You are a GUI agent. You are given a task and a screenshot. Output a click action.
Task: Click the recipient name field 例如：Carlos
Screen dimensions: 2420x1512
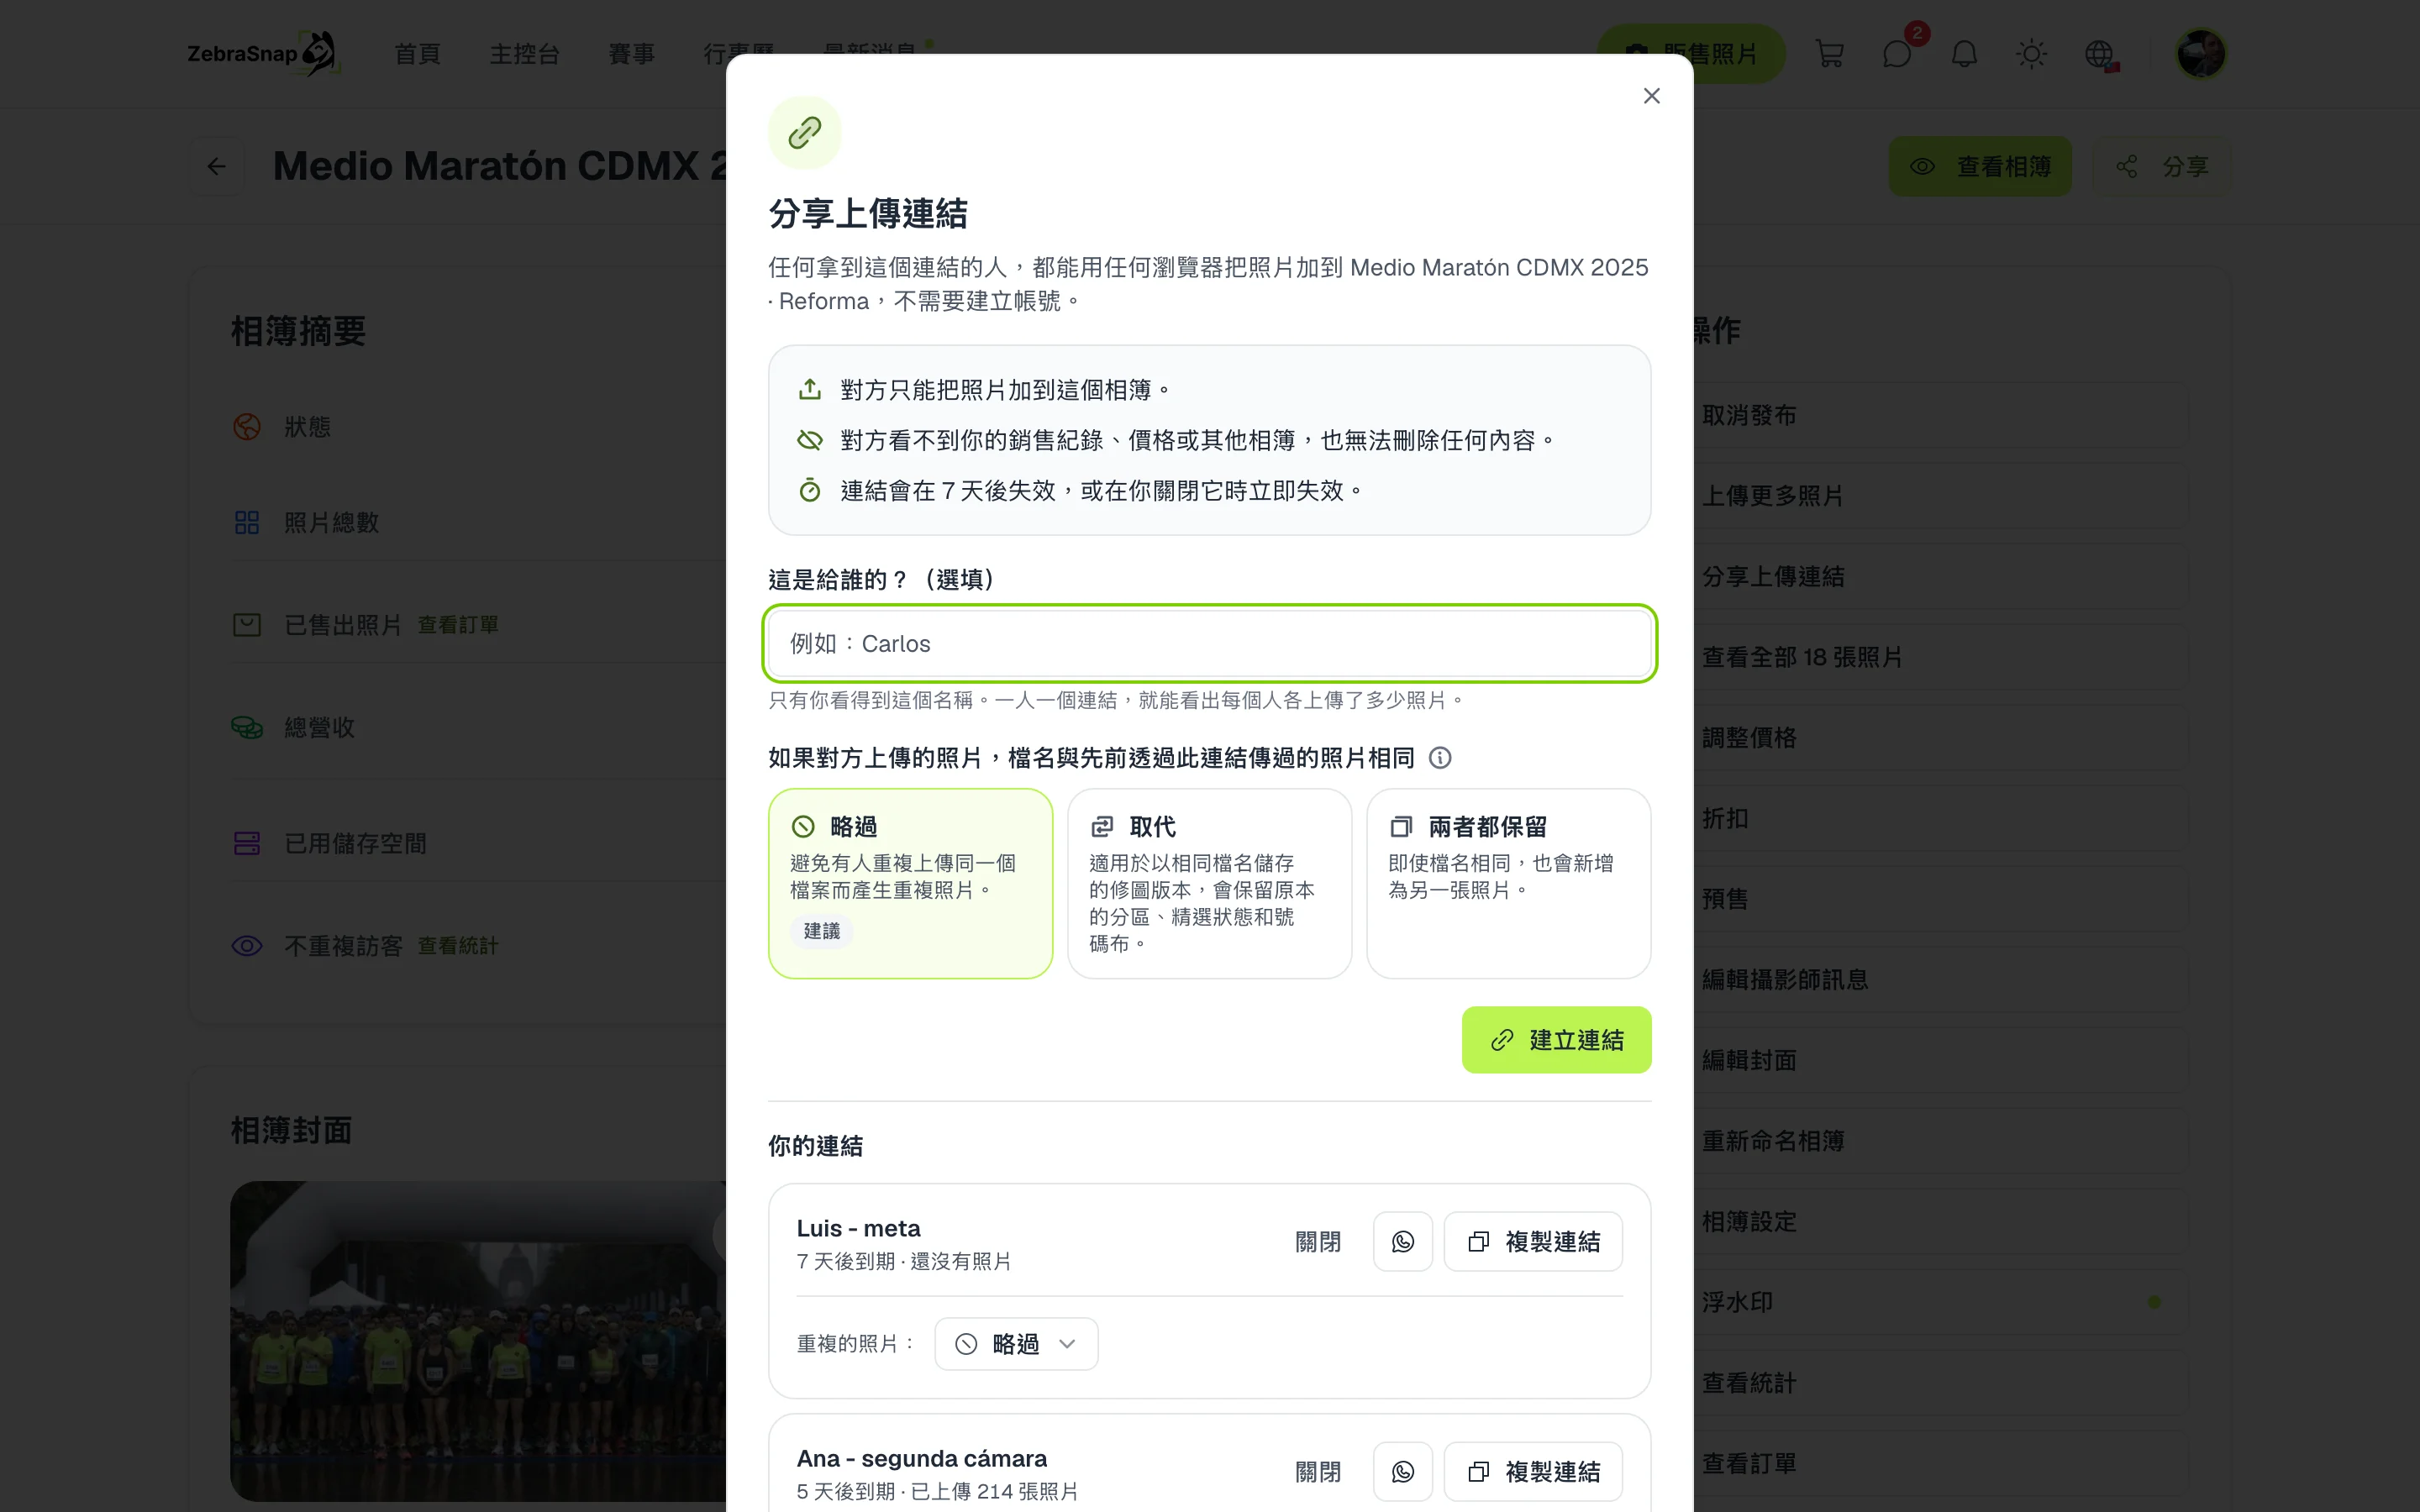coord(1209,644)
